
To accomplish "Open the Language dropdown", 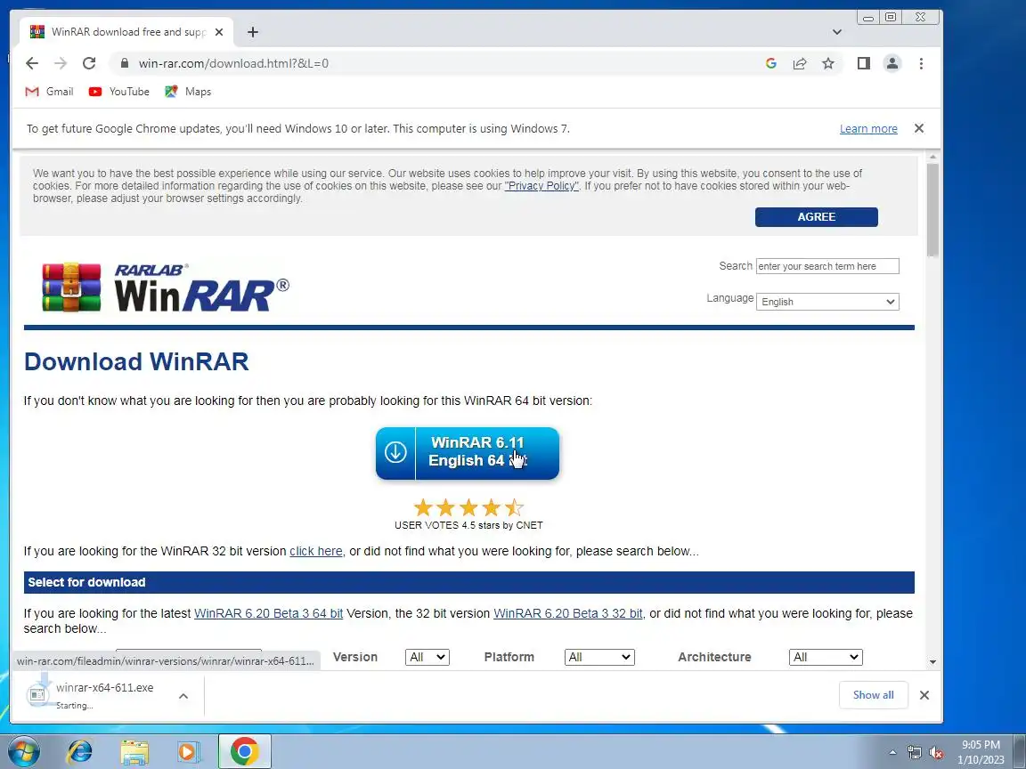I will click(x=827, y=302).
